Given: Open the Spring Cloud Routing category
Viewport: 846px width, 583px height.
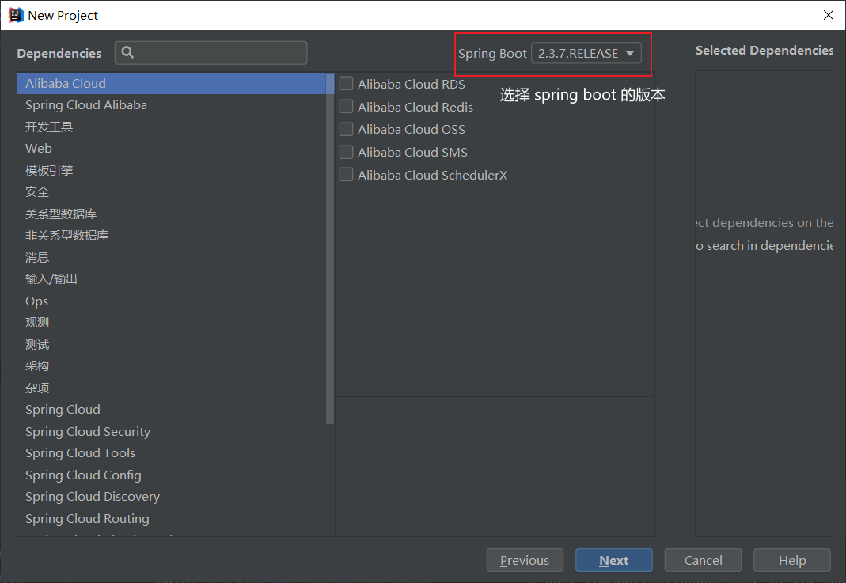Looking at the screenshot, I should click(172, 518).
